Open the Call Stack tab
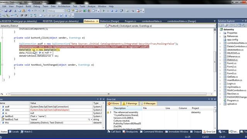The height and width of the screenshot is (139, 247). 114,132
